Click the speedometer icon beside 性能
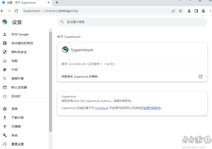 [5, 61]
